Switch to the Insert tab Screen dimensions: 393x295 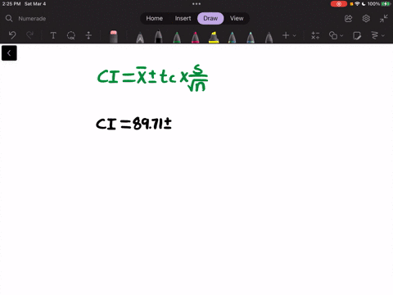[183, 18]
